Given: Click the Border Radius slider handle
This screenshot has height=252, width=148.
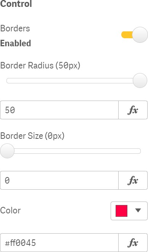Looking at the screenshot, I should (140, 81).
